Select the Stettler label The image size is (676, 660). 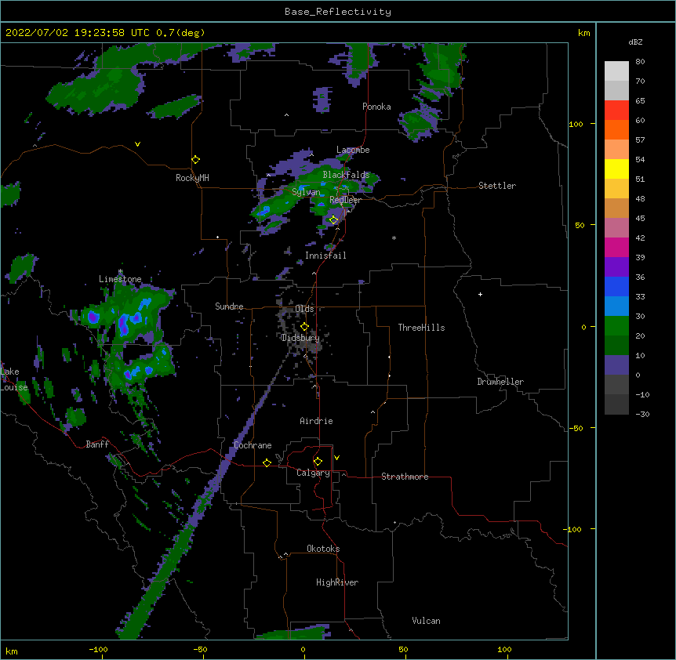click(496, 186)
